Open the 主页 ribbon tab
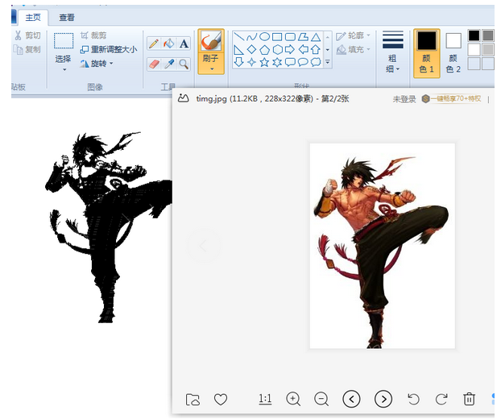 33,17
